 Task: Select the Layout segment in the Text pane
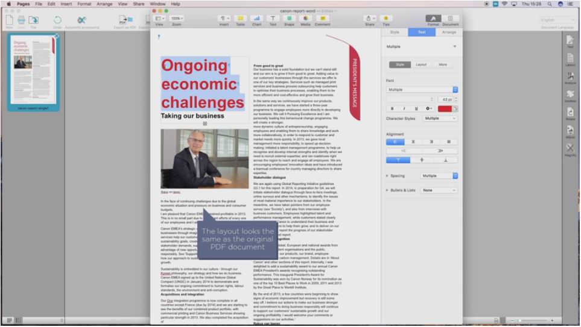tap(421, 64)
